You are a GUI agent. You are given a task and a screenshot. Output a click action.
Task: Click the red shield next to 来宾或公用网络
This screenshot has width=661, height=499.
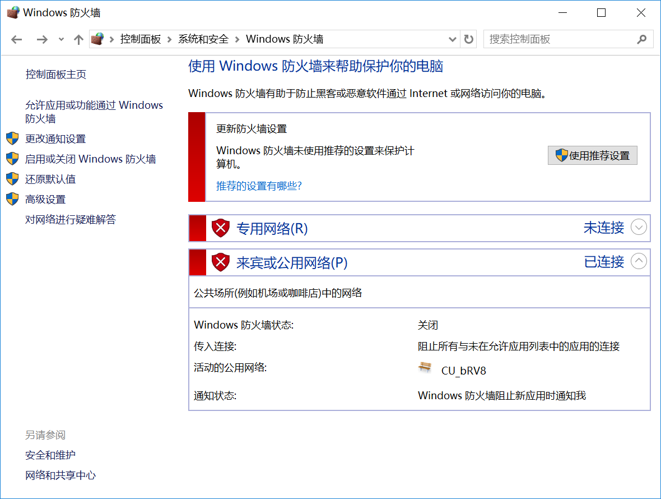pos(221,262)
